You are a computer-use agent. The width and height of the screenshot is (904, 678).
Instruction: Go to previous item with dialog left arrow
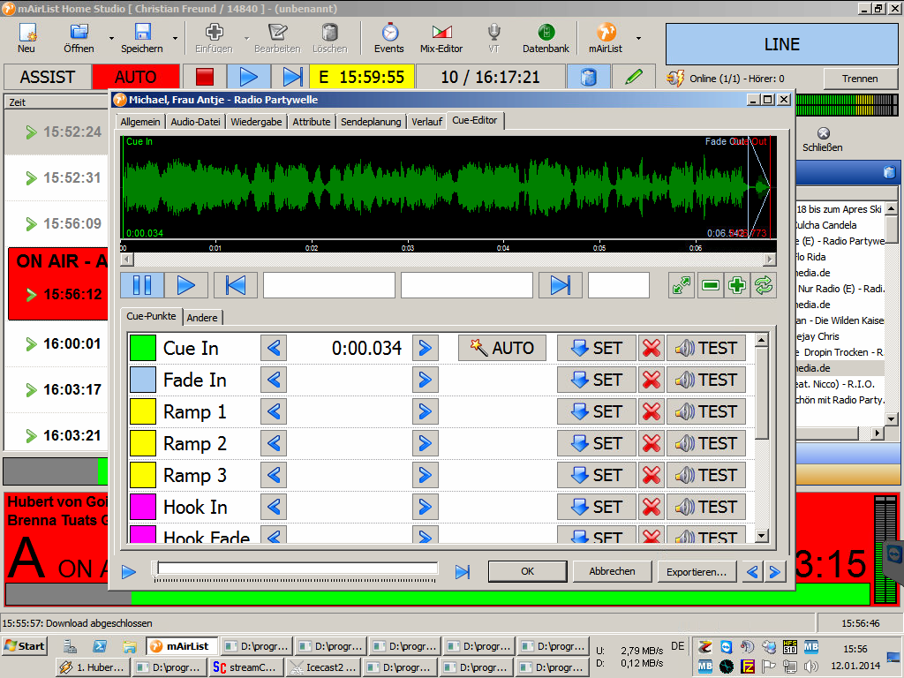click(x=752, y=571)
